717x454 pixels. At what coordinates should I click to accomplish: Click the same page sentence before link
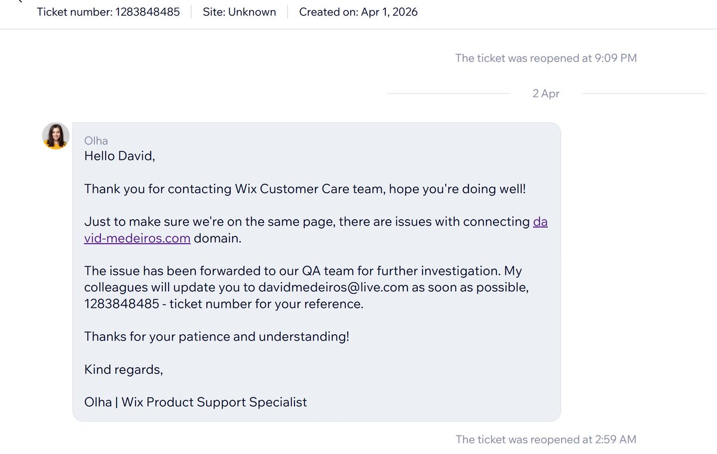[x=307, y=222]
